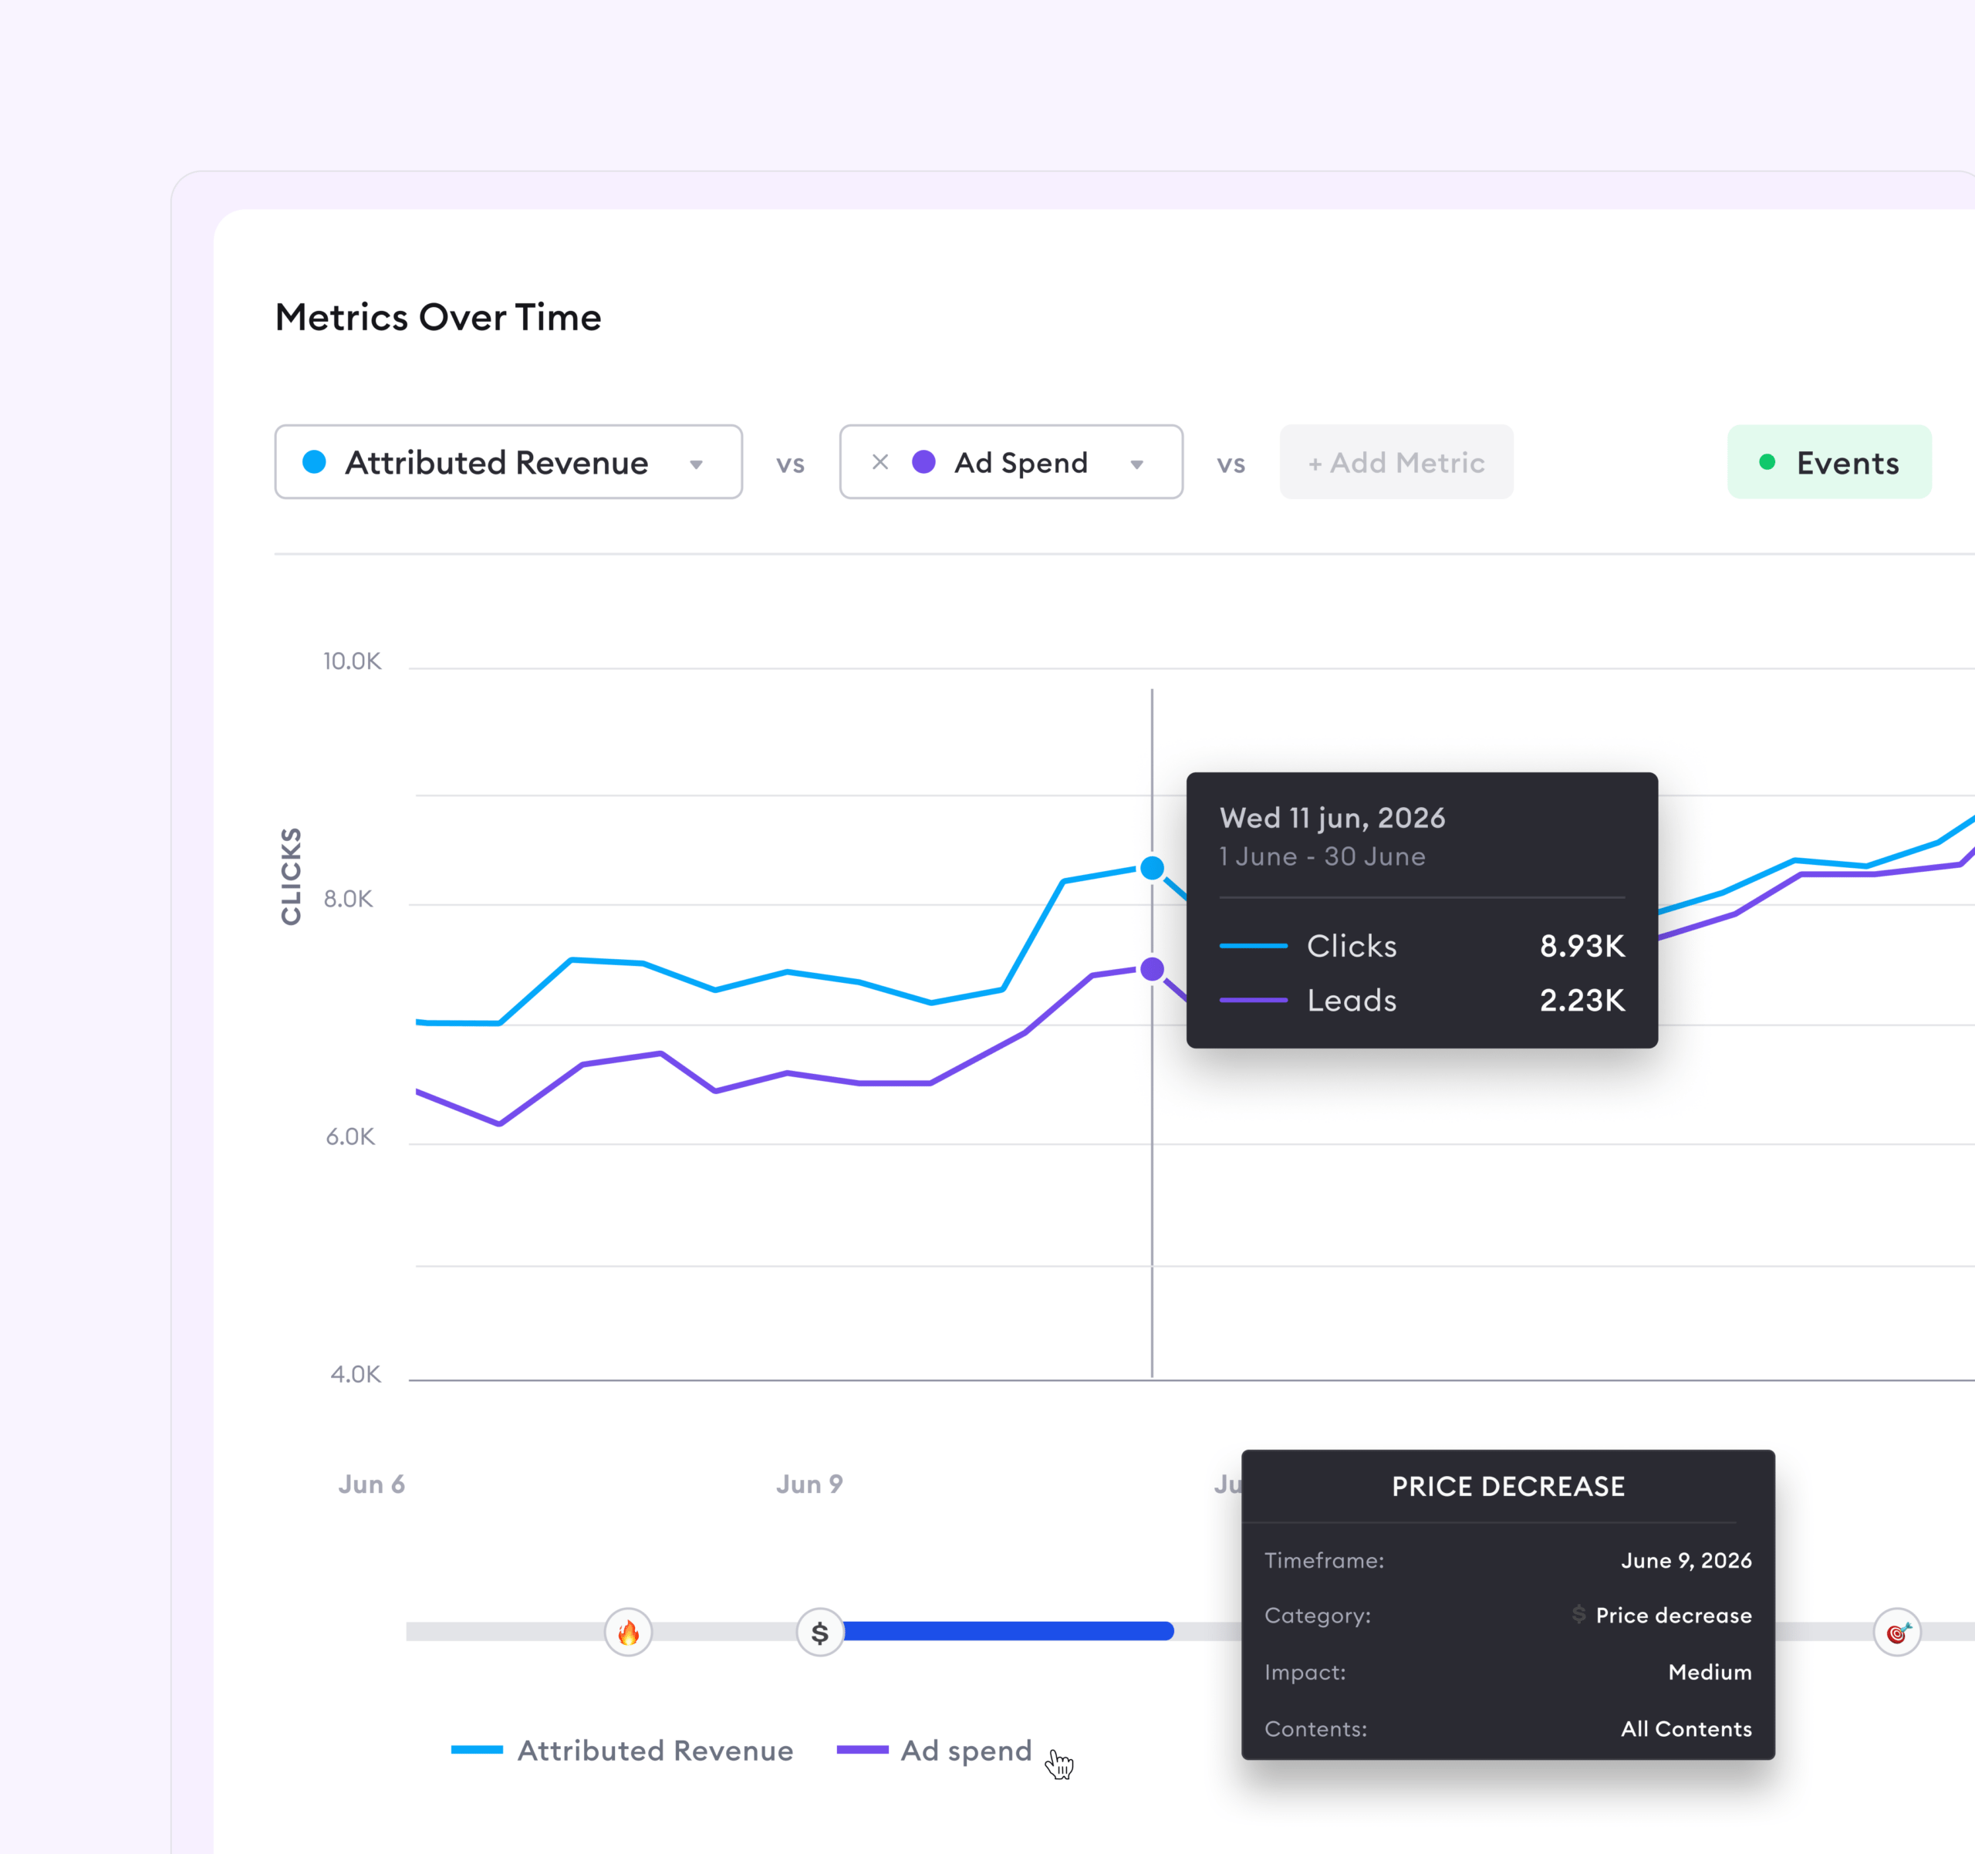Click the Medium impact value

[1710, 1673]
